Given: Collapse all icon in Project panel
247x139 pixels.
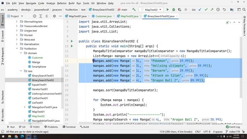Looking at the screenshot, I should coord(47,16).
